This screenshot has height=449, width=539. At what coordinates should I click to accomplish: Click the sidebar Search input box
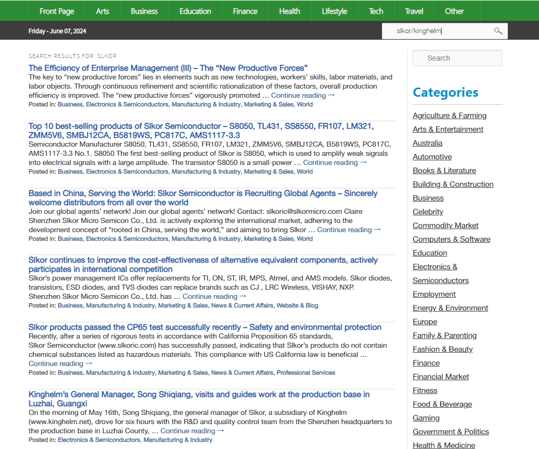[457, 58]
